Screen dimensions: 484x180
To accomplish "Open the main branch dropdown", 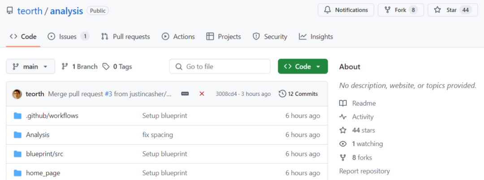I will tap(30, 66).
